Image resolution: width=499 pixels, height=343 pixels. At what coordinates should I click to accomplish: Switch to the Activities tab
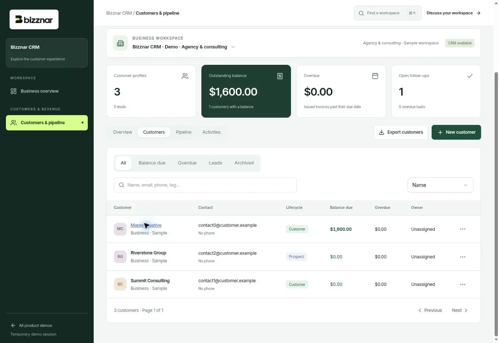[x=211, y=132]
